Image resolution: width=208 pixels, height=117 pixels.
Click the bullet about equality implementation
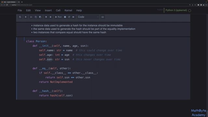pyautogui.click(x=84, y=29)
